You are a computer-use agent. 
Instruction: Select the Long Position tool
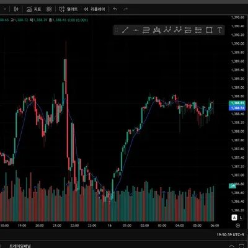pos(188,30)
